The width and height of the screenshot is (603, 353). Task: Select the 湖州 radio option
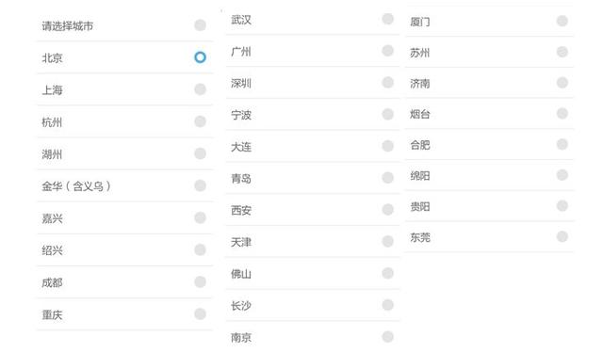(200, 153)
